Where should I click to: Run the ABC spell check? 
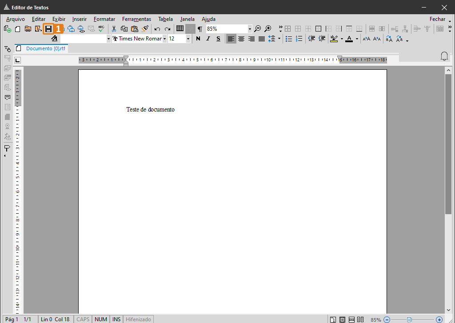tap(101, 29)
